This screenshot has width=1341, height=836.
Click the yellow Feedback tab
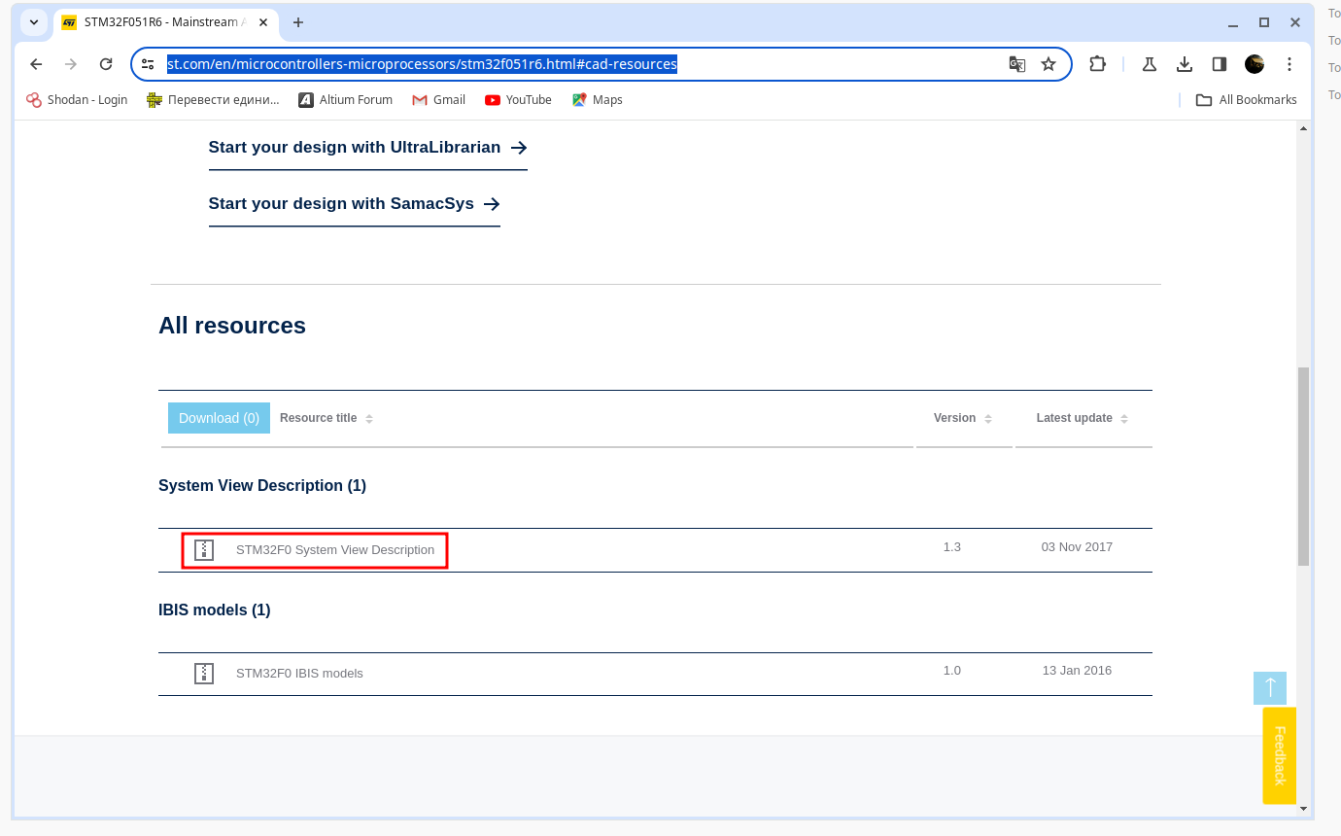tap(1279, 755)
